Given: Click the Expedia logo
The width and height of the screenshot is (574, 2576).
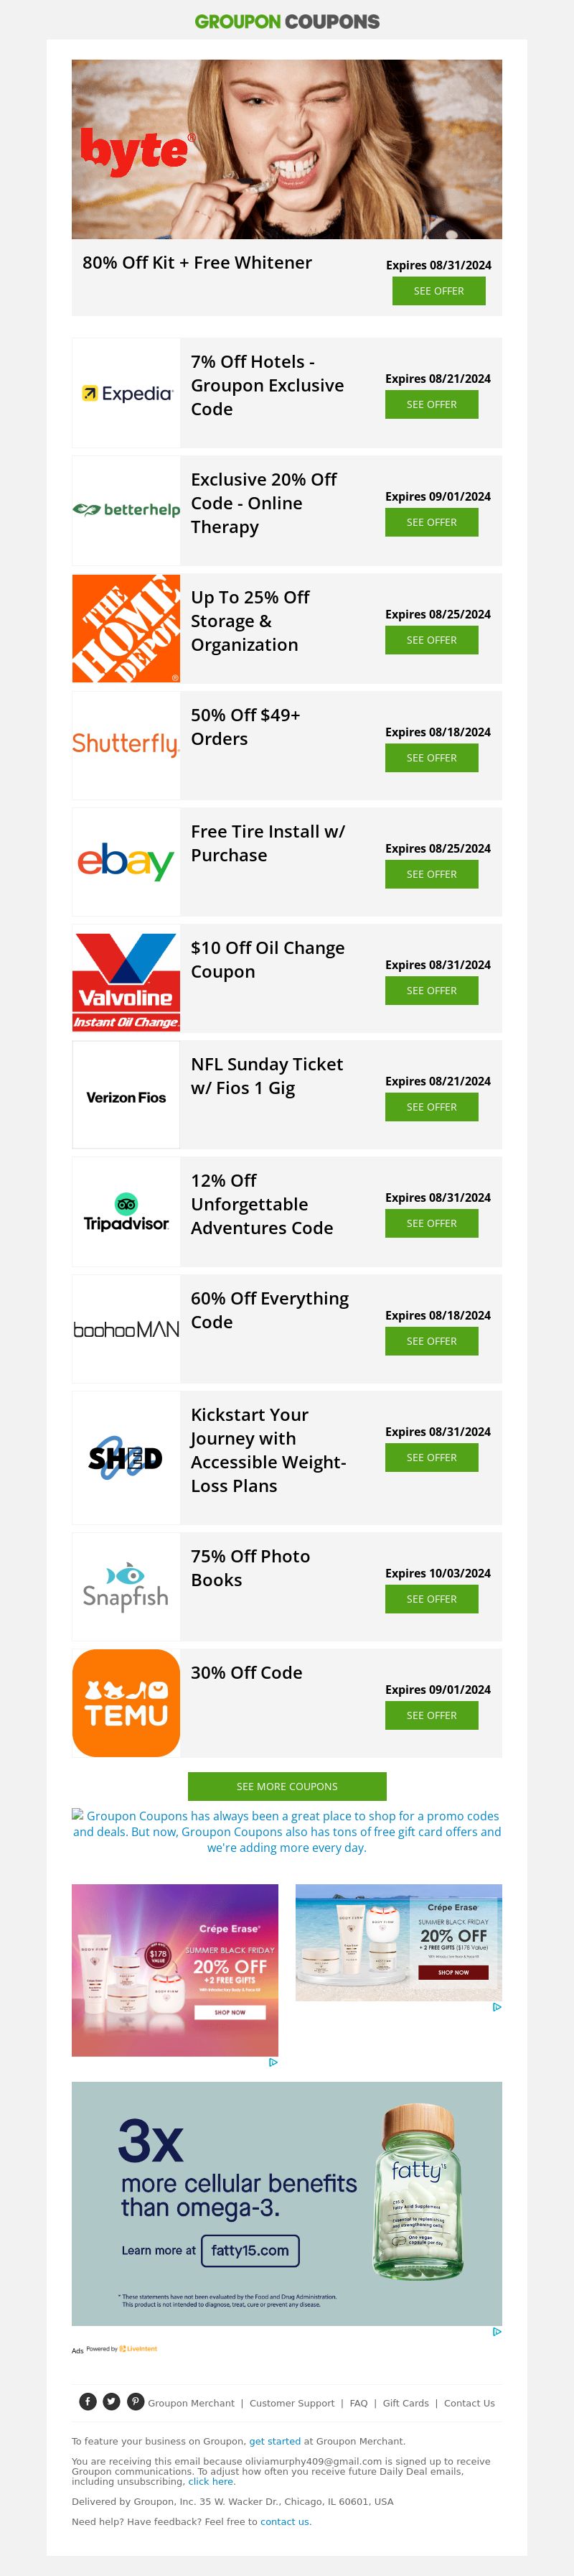Looking at the screenshot, I should pos(126,393).
